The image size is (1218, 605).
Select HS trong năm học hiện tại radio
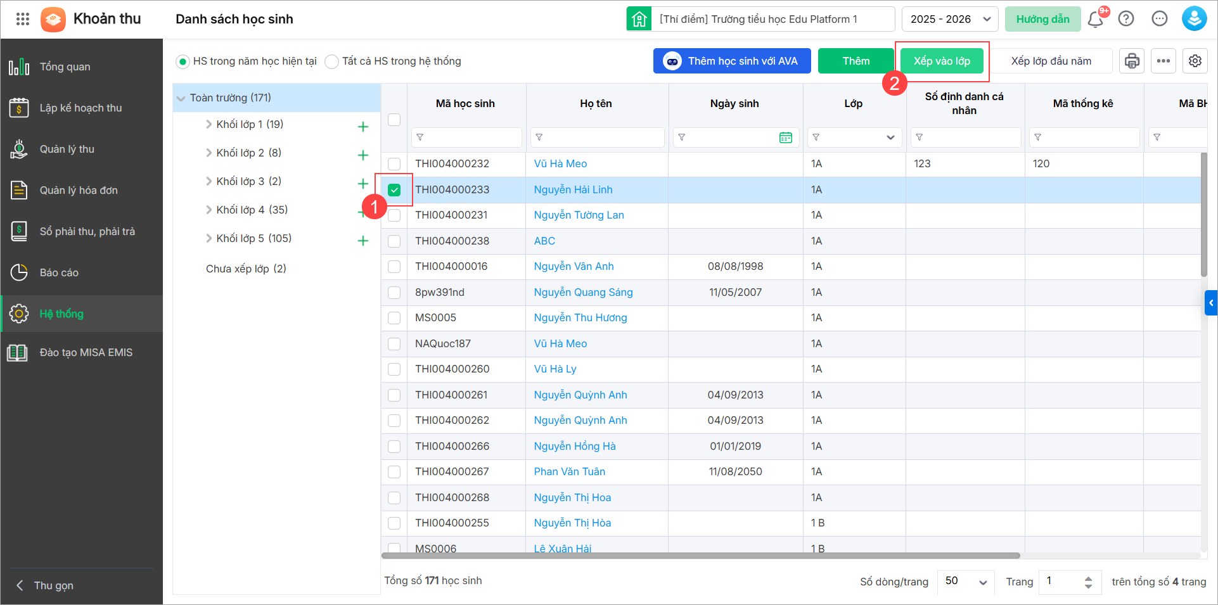[x=183, y=61]
